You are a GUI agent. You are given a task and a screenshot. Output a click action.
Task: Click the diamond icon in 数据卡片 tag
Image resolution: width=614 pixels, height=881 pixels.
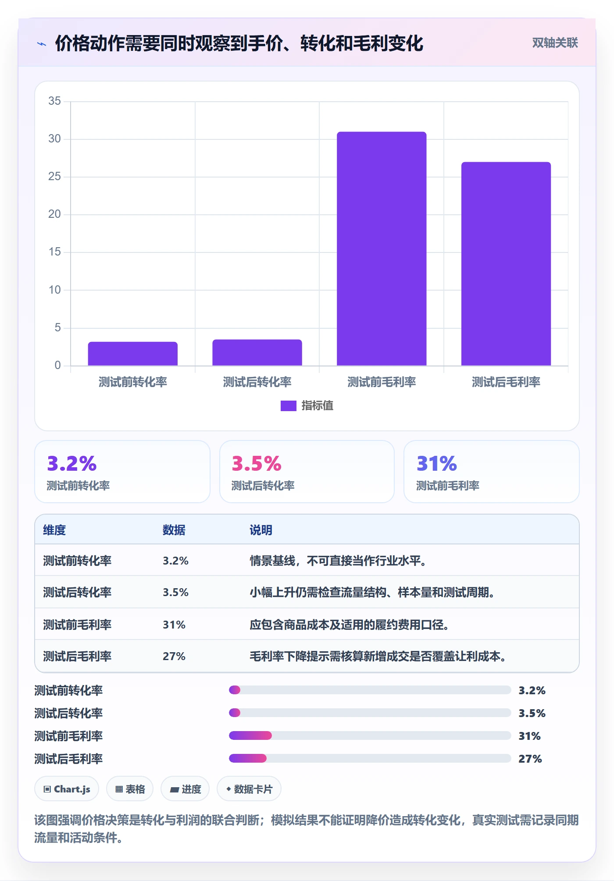(228, 789)
